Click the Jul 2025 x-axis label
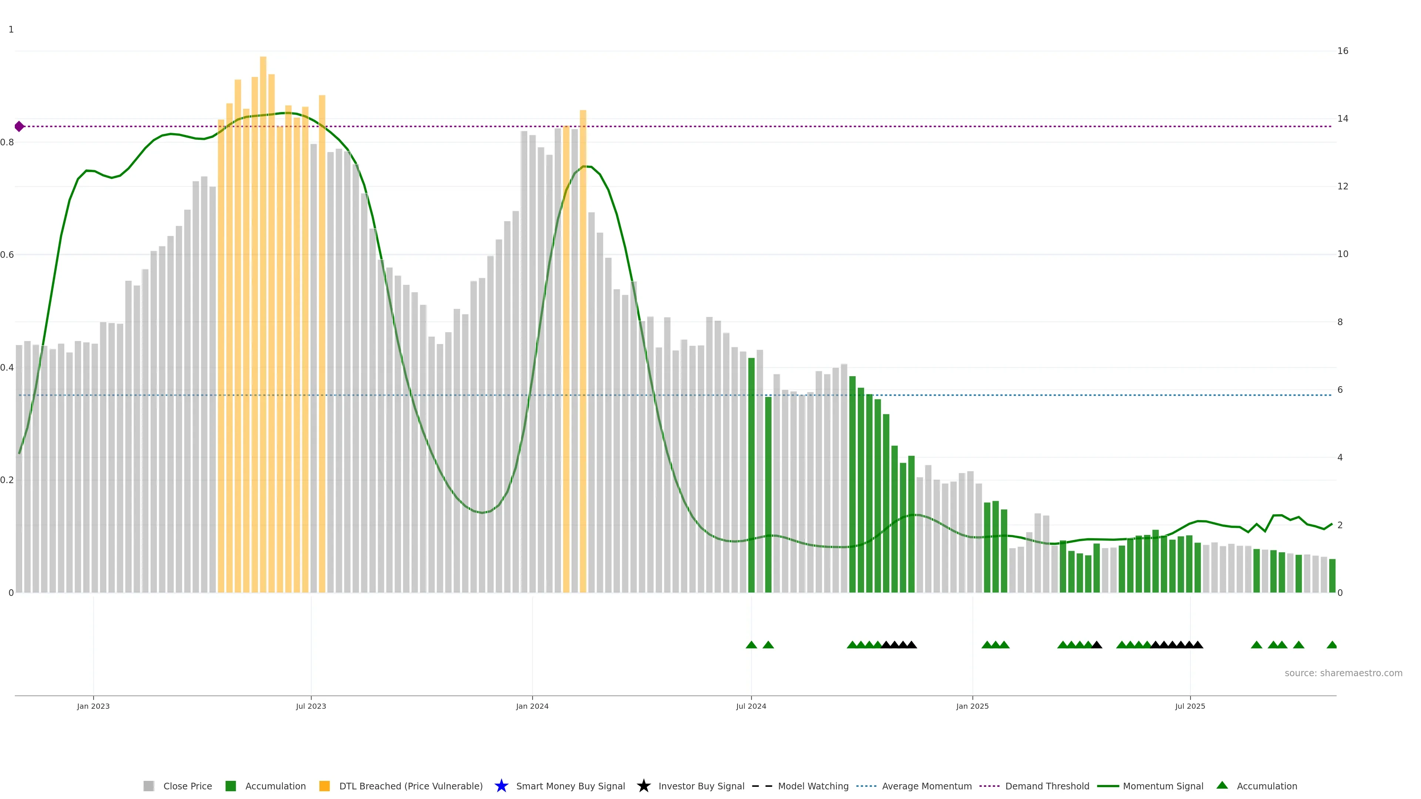1421x799 pixels. pos(1190,706)
